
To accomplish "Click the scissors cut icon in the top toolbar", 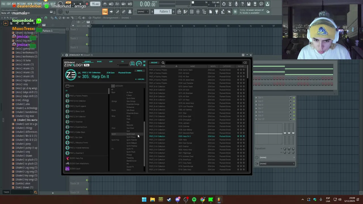I will point(230,4).
